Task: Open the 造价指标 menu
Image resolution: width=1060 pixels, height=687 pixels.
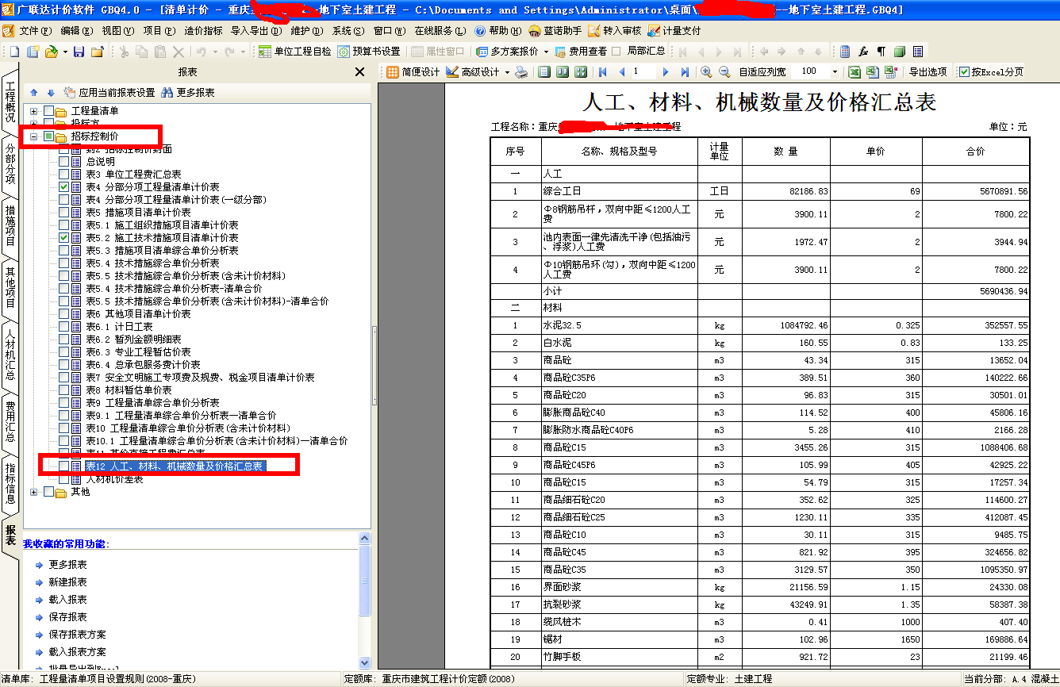Action: coord(203,31)
